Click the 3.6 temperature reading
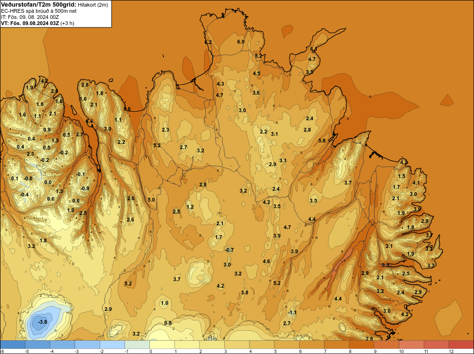474x354 pixels. (256, 93)
